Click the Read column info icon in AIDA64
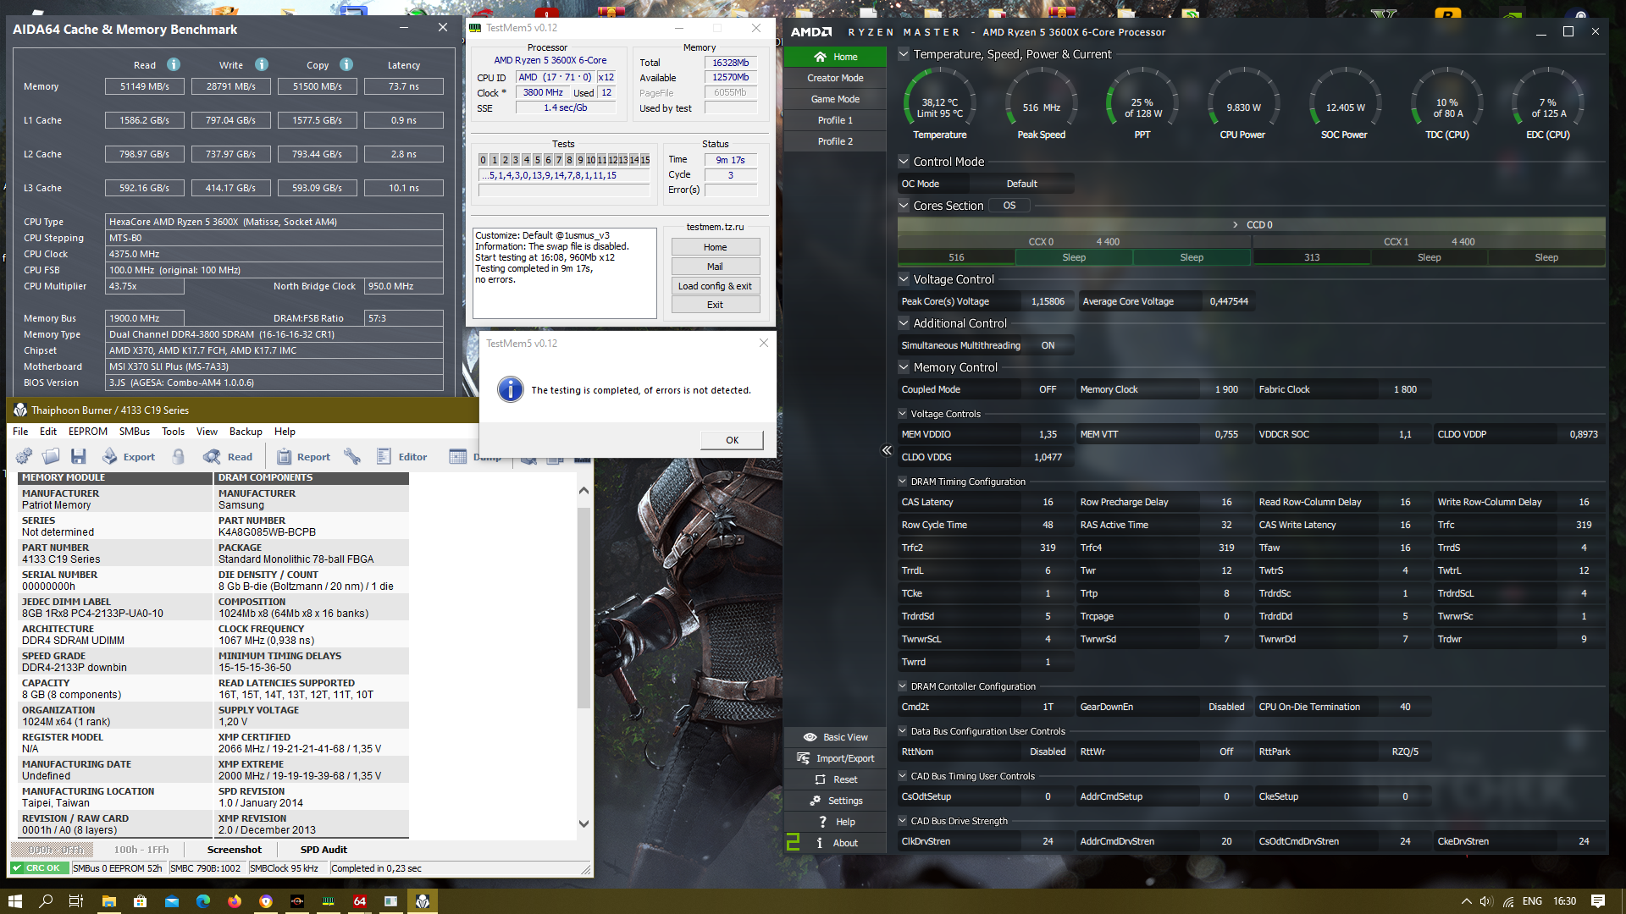The image size is (1626, 914). click(174, 65)
